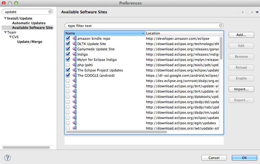The height and width of the screenshot is (164, 260).
Task: Click the site icon for dsdp/nab location
Action: point(75,107)
